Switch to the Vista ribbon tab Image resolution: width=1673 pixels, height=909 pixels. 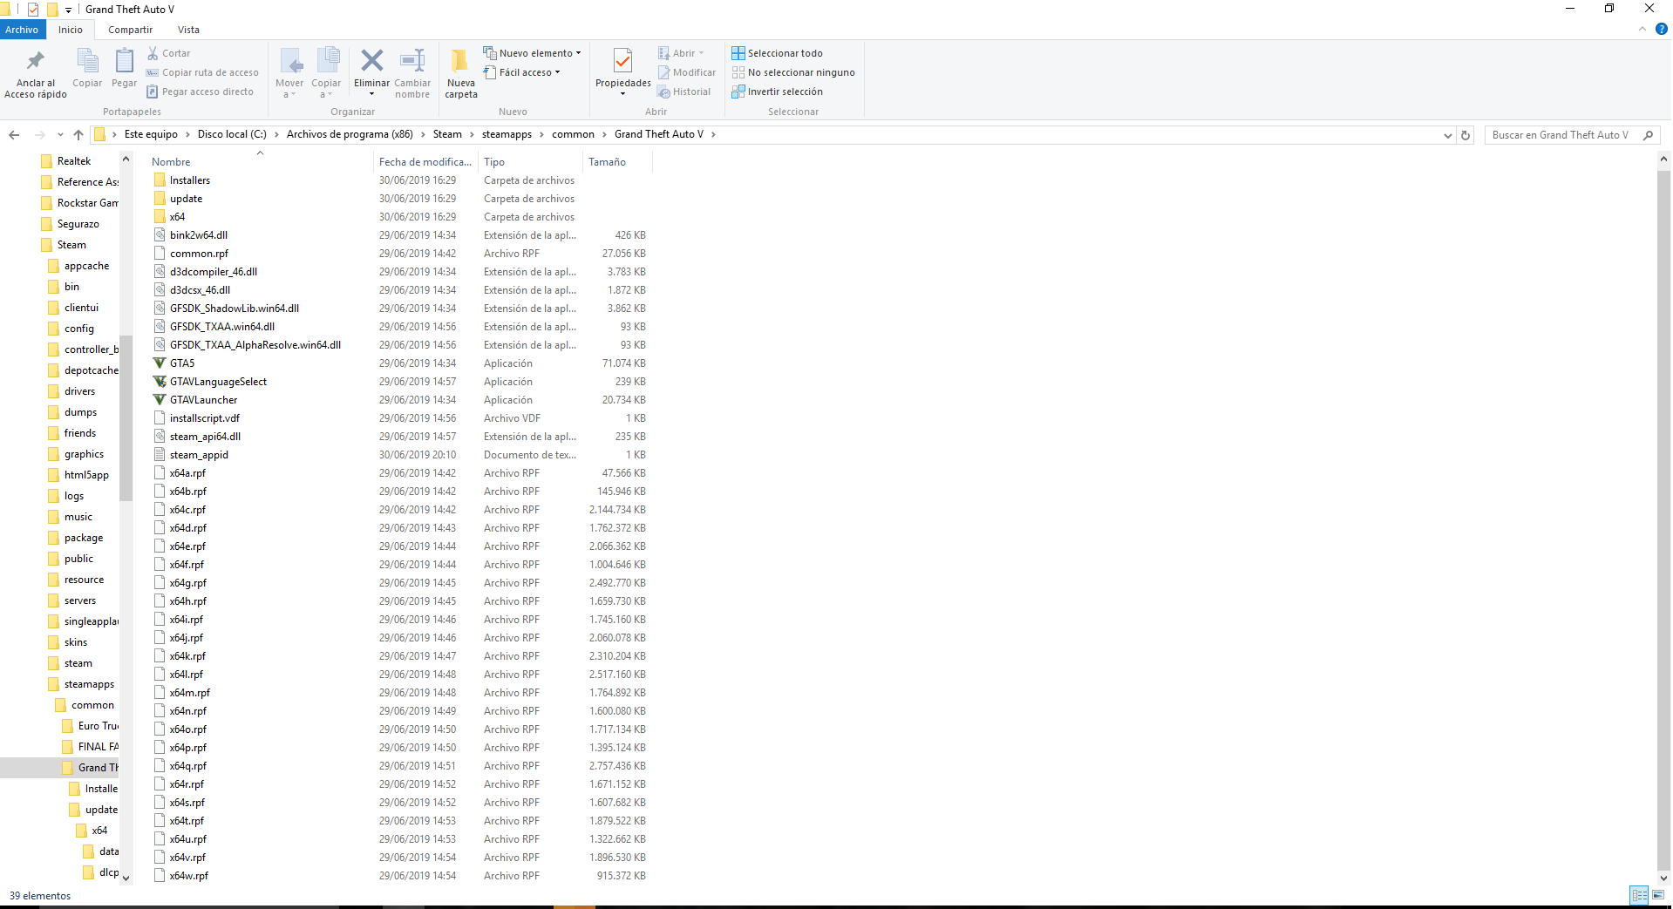pos(189,30)
